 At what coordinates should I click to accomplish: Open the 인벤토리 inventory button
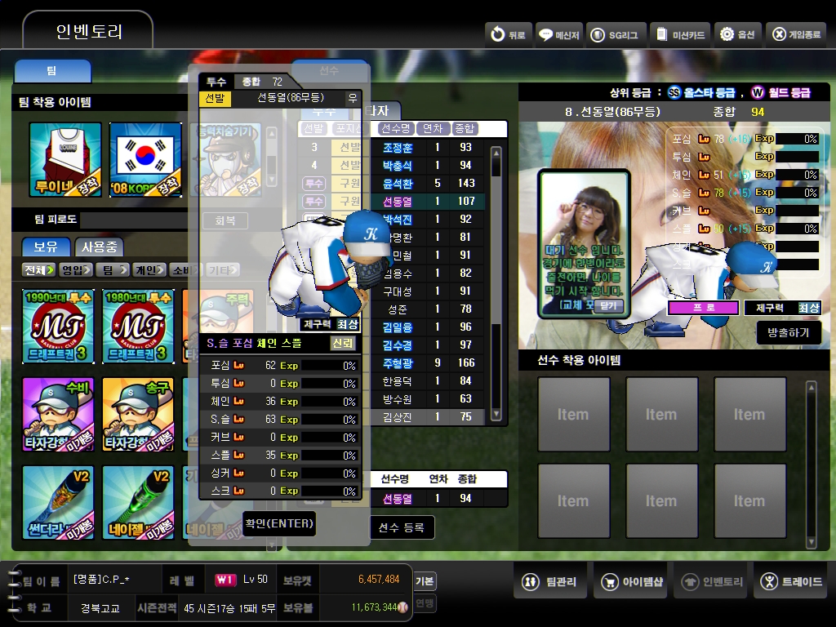(711, 581)
